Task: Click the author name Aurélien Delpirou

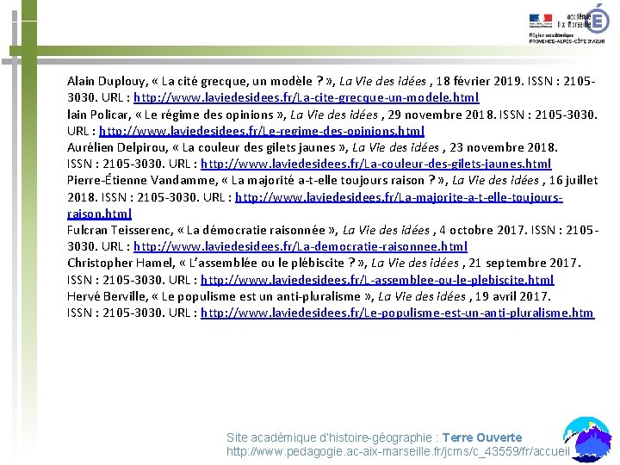Action: click(116, 147)
